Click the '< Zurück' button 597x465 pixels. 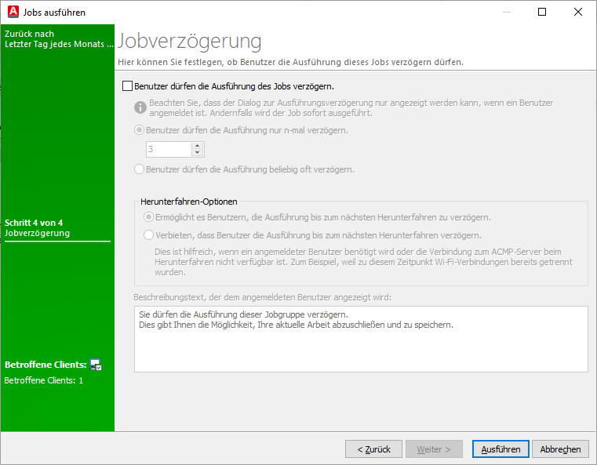click(373, 449)
